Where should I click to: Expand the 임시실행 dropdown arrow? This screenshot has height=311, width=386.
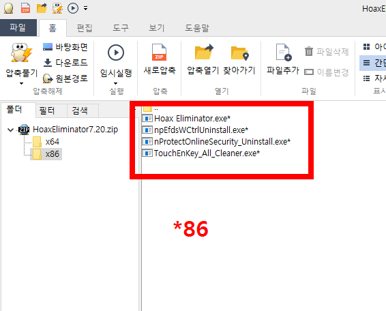click(x=116, y=83)
